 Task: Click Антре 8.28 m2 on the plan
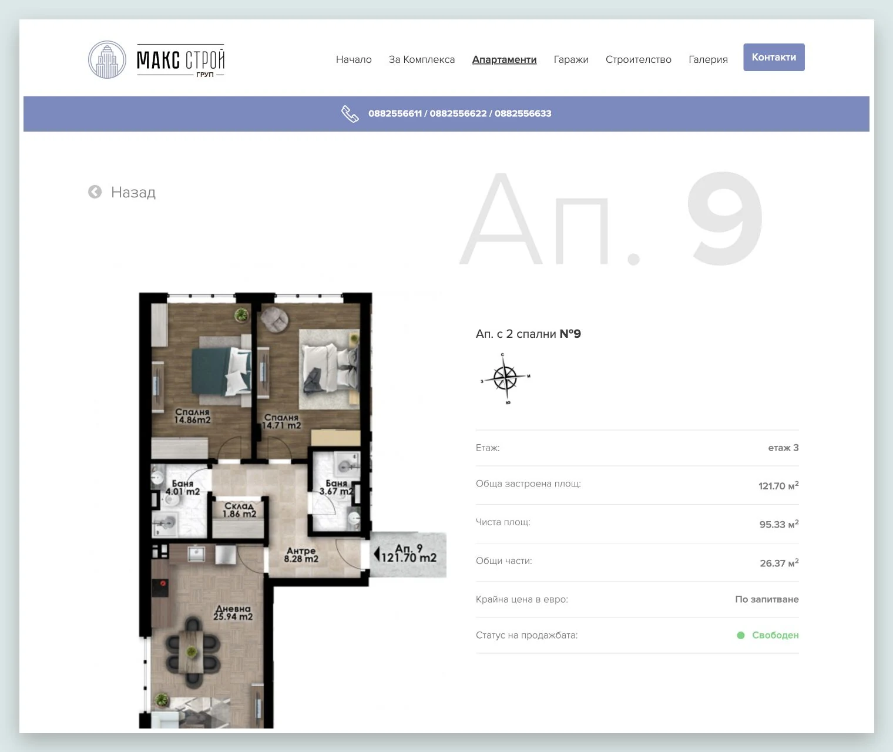coord(301,555)
